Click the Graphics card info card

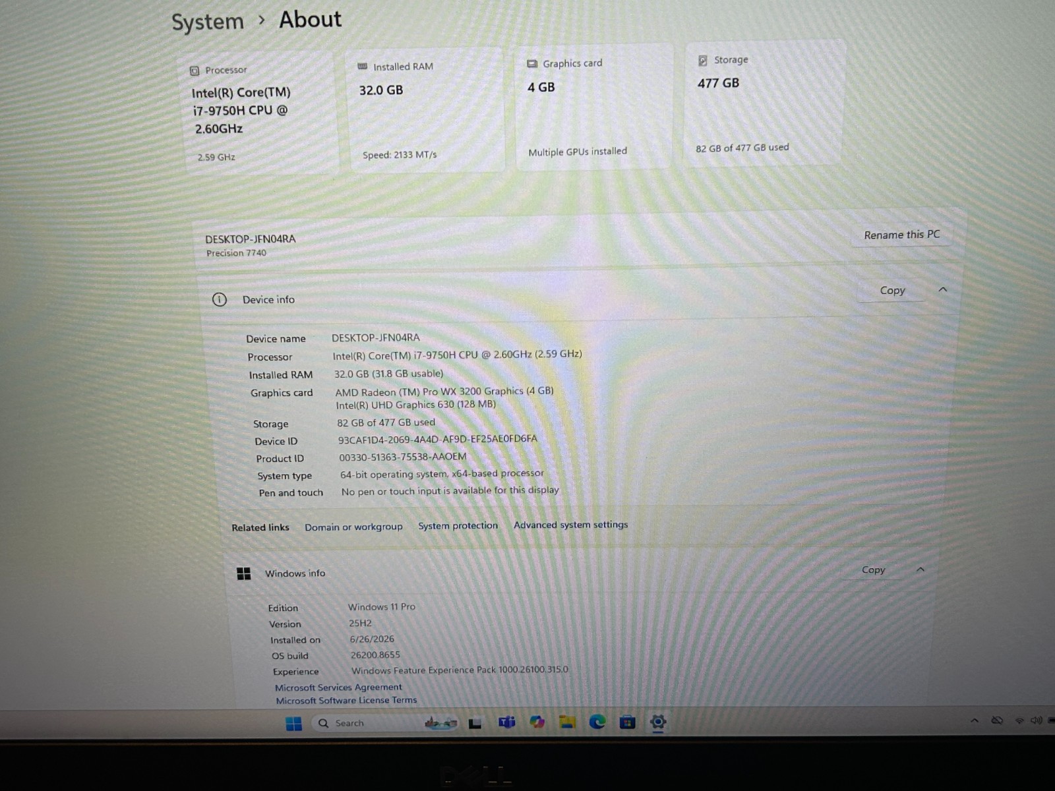click(594, 107)
